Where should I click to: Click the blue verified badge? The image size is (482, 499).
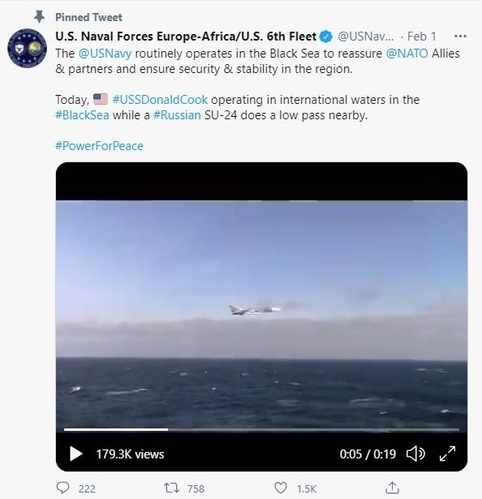325,37
